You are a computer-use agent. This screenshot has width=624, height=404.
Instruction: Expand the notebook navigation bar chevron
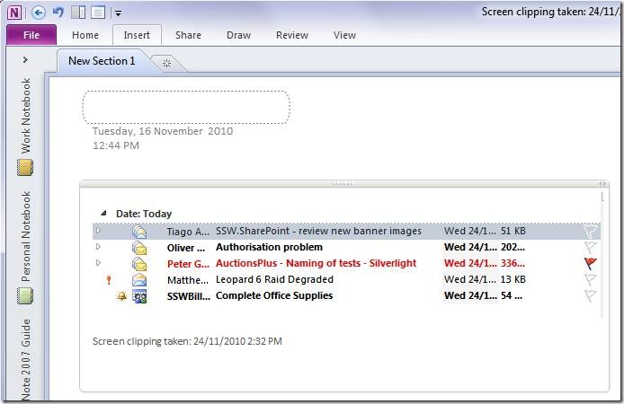click(25, 60)
